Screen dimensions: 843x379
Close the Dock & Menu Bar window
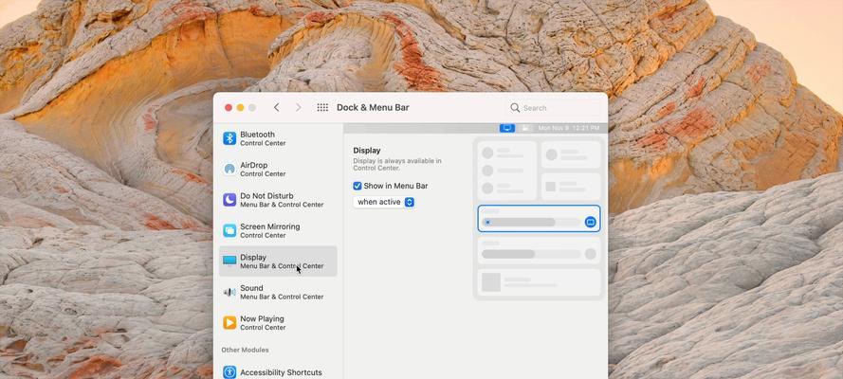pos(229,108)
